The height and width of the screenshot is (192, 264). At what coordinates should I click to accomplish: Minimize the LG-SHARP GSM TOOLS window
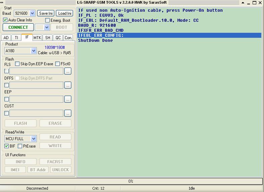click(249, 3)
